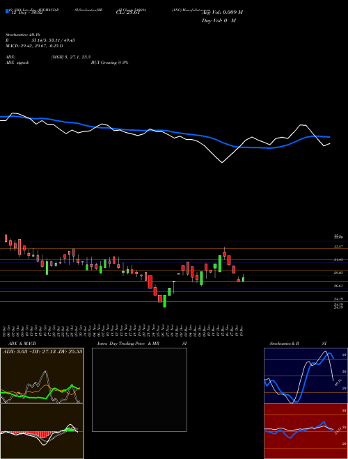This screenshot has width=348, height=459.
Task: Open the MACD histogram chart with red bars
Action: [42, 431]
